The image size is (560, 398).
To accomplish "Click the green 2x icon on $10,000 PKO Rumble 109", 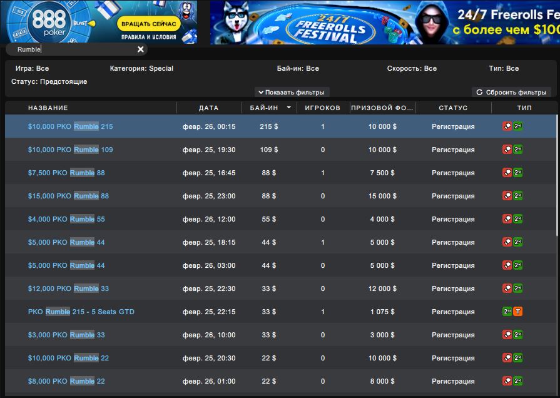I will [518, 150].
